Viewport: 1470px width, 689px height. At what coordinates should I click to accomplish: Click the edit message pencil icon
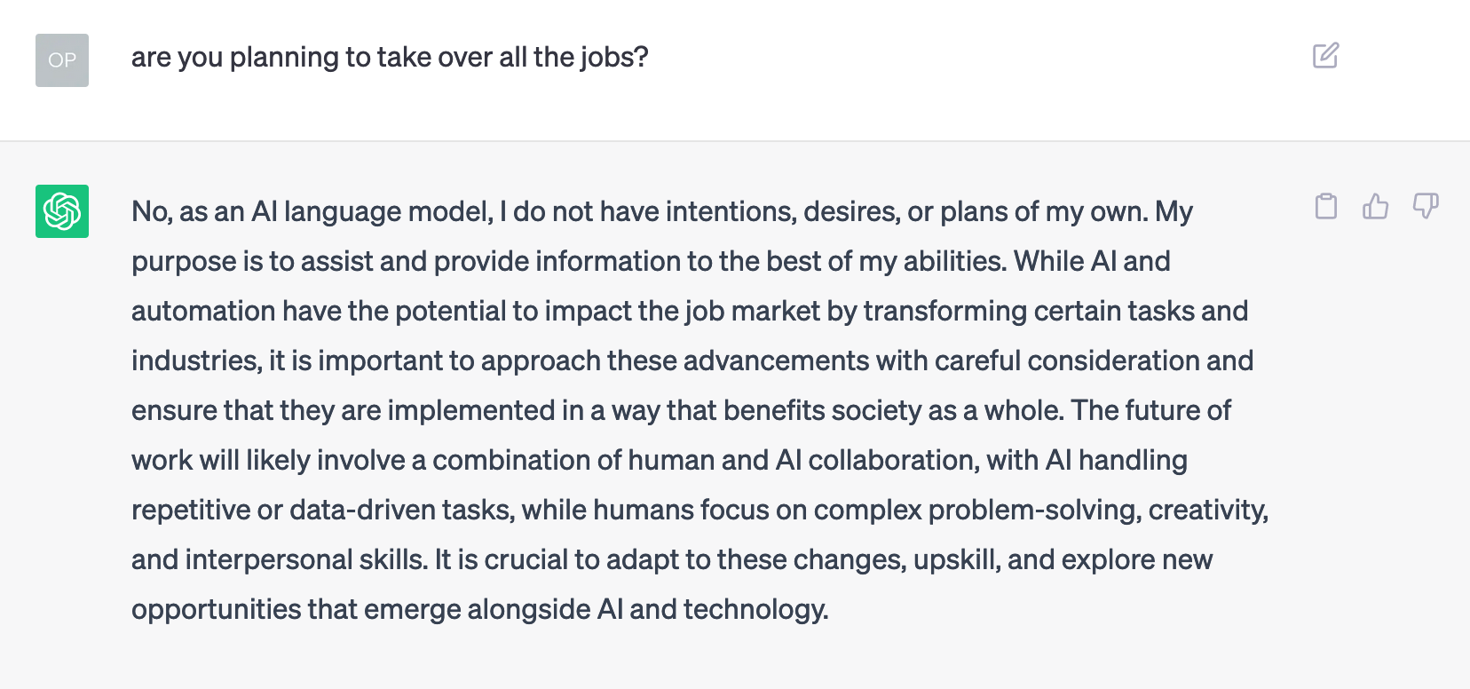click(x=1325, y=56)
